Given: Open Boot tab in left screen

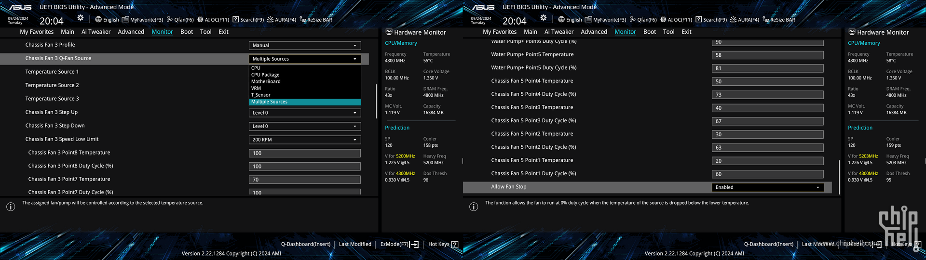Looking at the screenshot, I should 187,32.
